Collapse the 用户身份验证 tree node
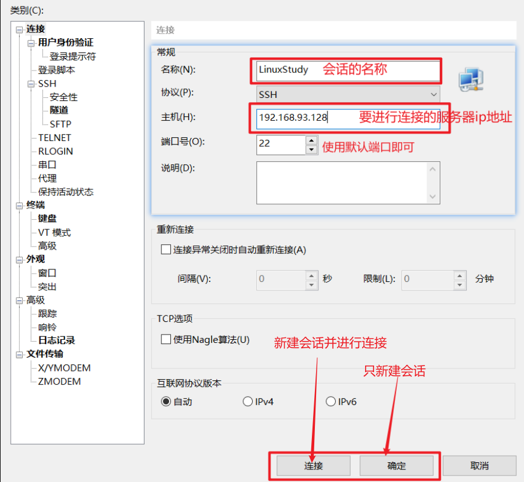The image size is (524, 482). pyautogui.click(x=31, y=43)
